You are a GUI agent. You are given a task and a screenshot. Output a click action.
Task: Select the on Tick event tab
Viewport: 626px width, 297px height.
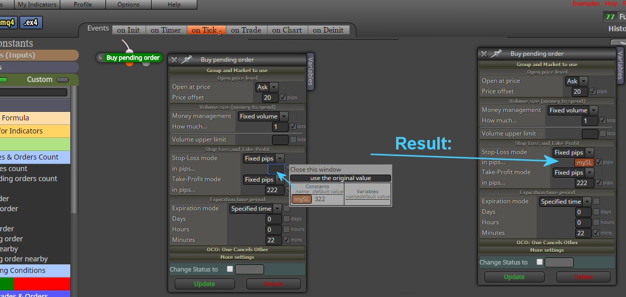point(206,30)
